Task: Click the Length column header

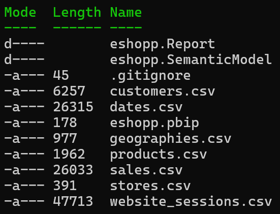Action: point(77,13)
